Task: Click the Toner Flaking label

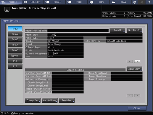Action: click(97, 79)
